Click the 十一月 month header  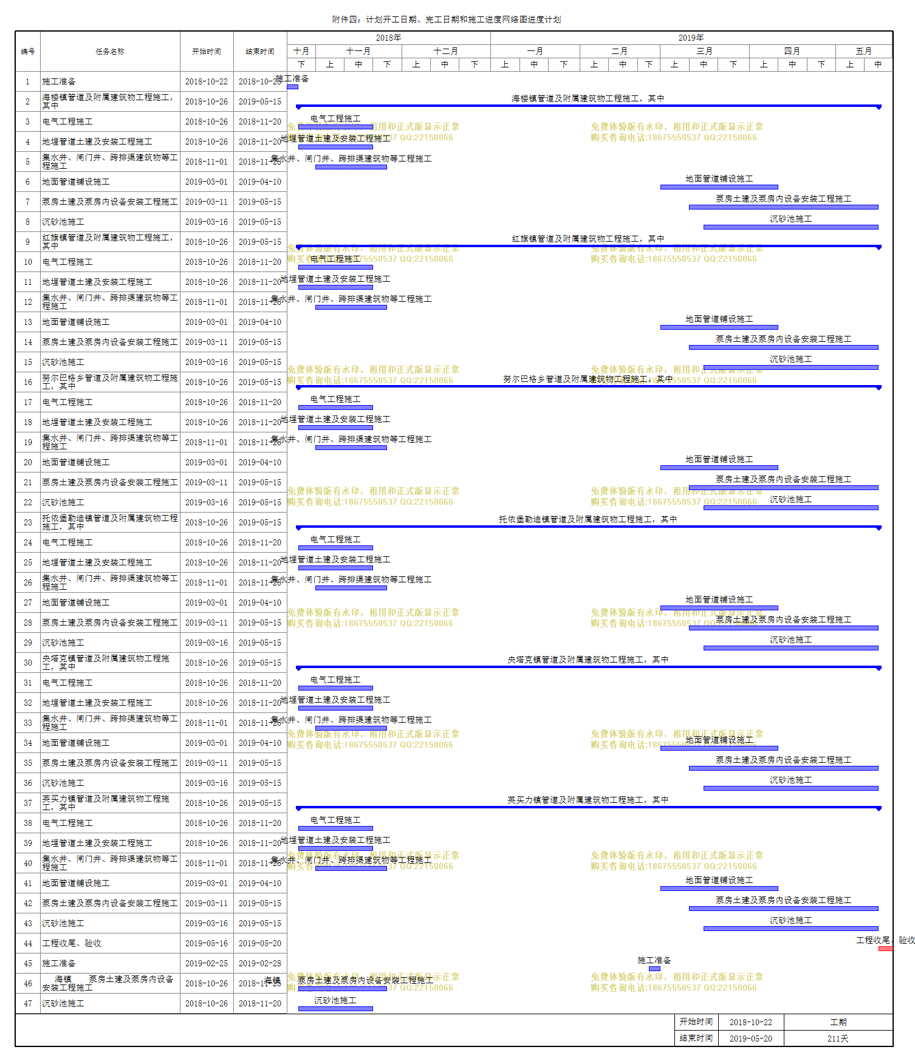click(x=358, y=51)
